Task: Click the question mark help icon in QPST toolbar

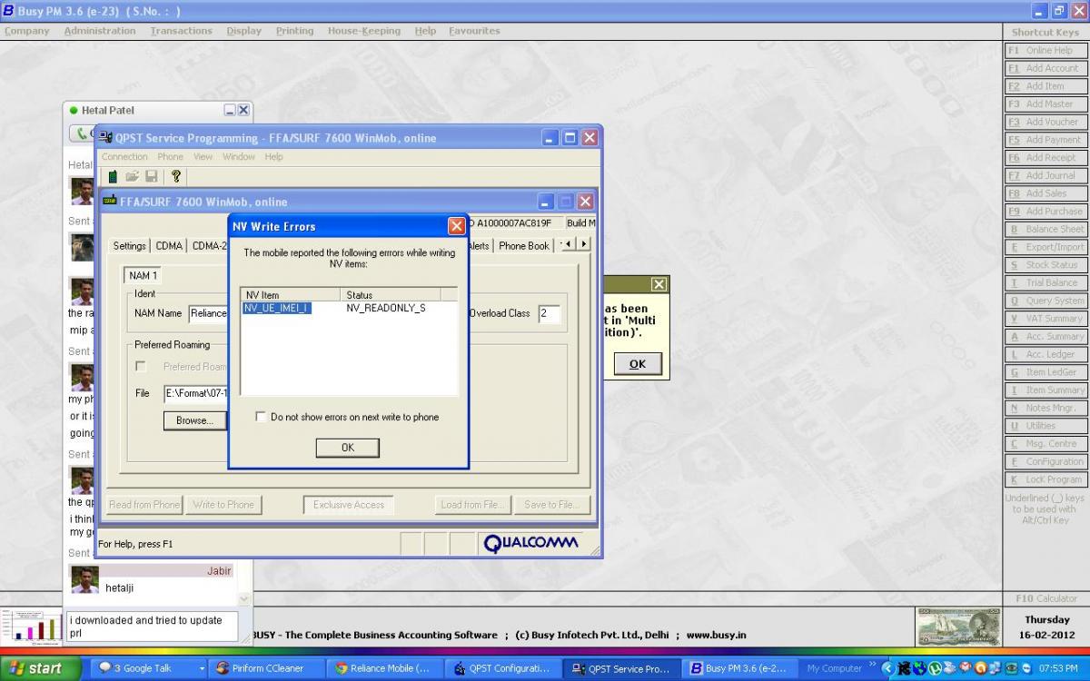Action: 176,176
